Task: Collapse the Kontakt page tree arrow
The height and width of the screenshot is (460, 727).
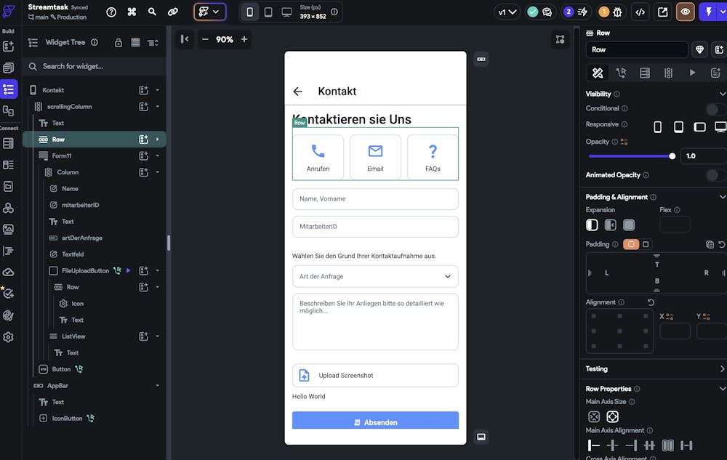Action: tap(158, 90)
